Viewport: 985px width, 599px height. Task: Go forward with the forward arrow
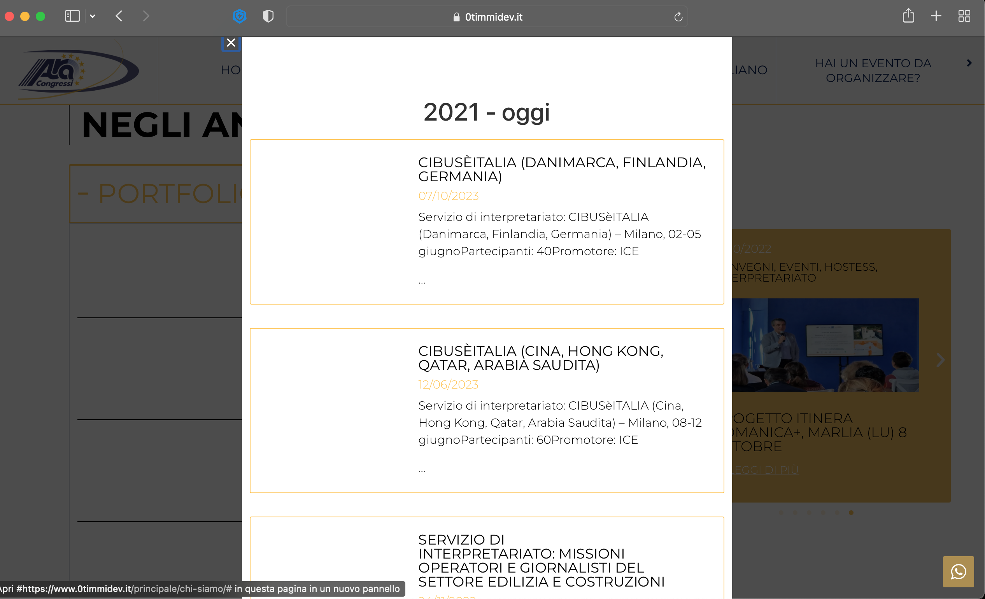[146, 16]
